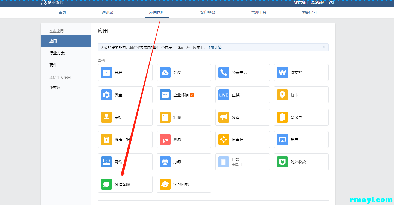Click the 打卡 location pin icon
Viewport: 394px width, 205px height.
(282, 95)
